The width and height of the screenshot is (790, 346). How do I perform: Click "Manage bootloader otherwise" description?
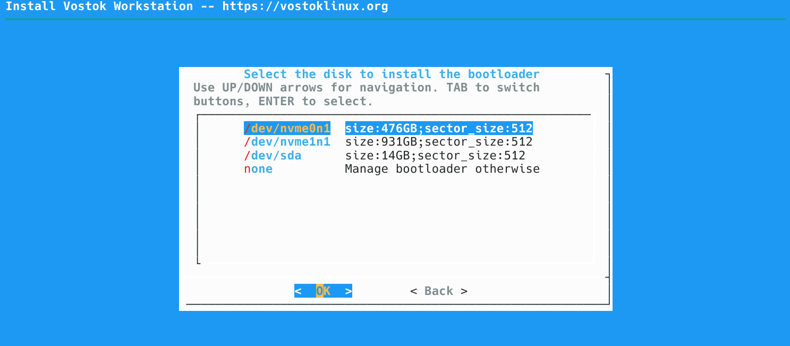tap(442, 168)
